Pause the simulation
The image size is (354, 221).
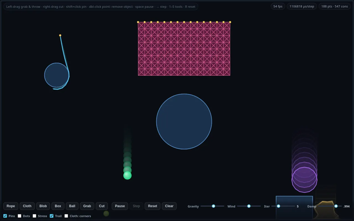pyautogui.click(x=120, y=206)
